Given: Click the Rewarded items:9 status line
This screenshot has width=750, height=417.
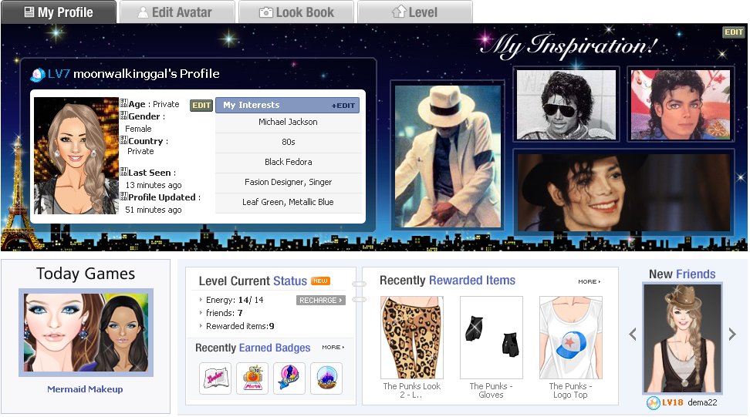Looking at the screenshot, I should tap(240, 326).
